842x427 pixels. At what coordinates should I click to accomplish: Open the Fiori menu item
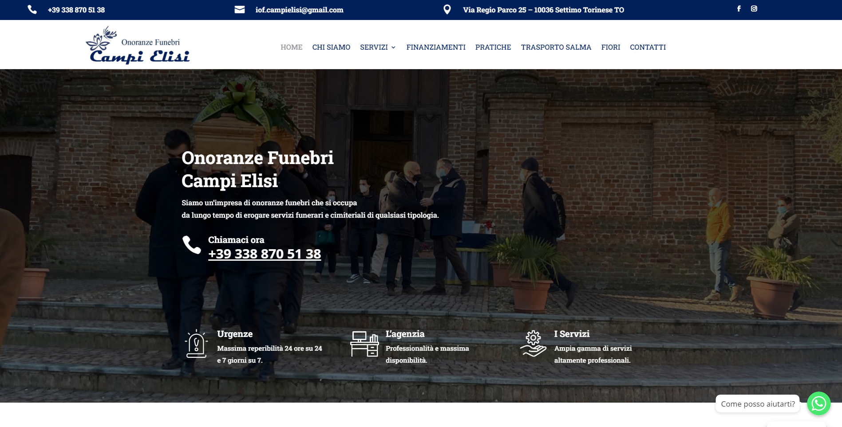[610, 47]
